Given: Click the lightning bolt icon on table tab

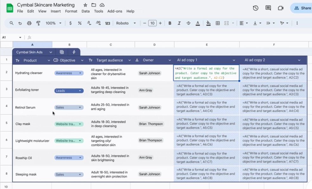Looking at the screenshot, I should click(74, 52).
